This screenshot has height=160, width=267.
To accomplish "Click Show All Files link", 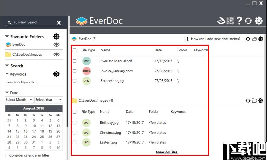I will click(167, 152).
